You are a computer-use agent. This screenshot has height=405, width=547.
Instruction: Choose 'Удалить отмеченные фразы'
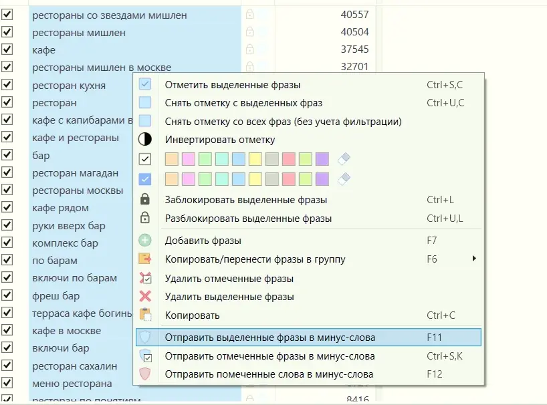click(308, 279)
